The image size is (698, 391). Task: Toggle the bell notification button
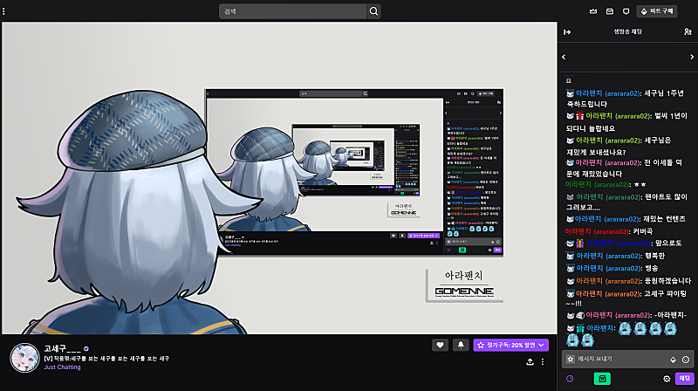click(x=461, y=345)
